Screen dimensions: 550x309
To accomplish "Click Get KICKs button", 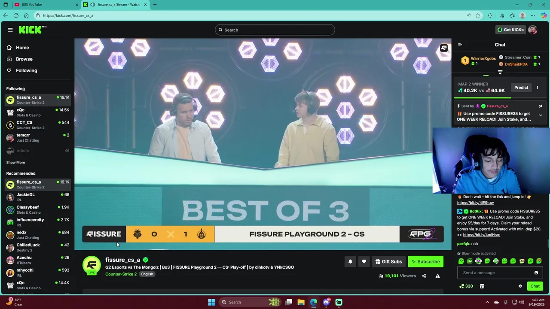I will [510, 30].
